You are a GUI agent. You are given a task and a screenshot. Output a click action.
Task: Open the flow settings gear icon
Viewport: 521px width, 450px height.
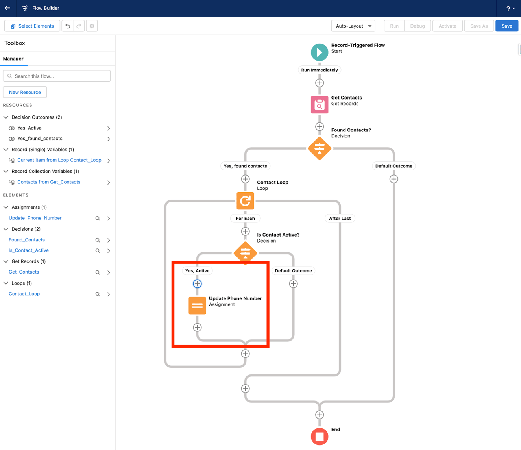coord(92,26)
